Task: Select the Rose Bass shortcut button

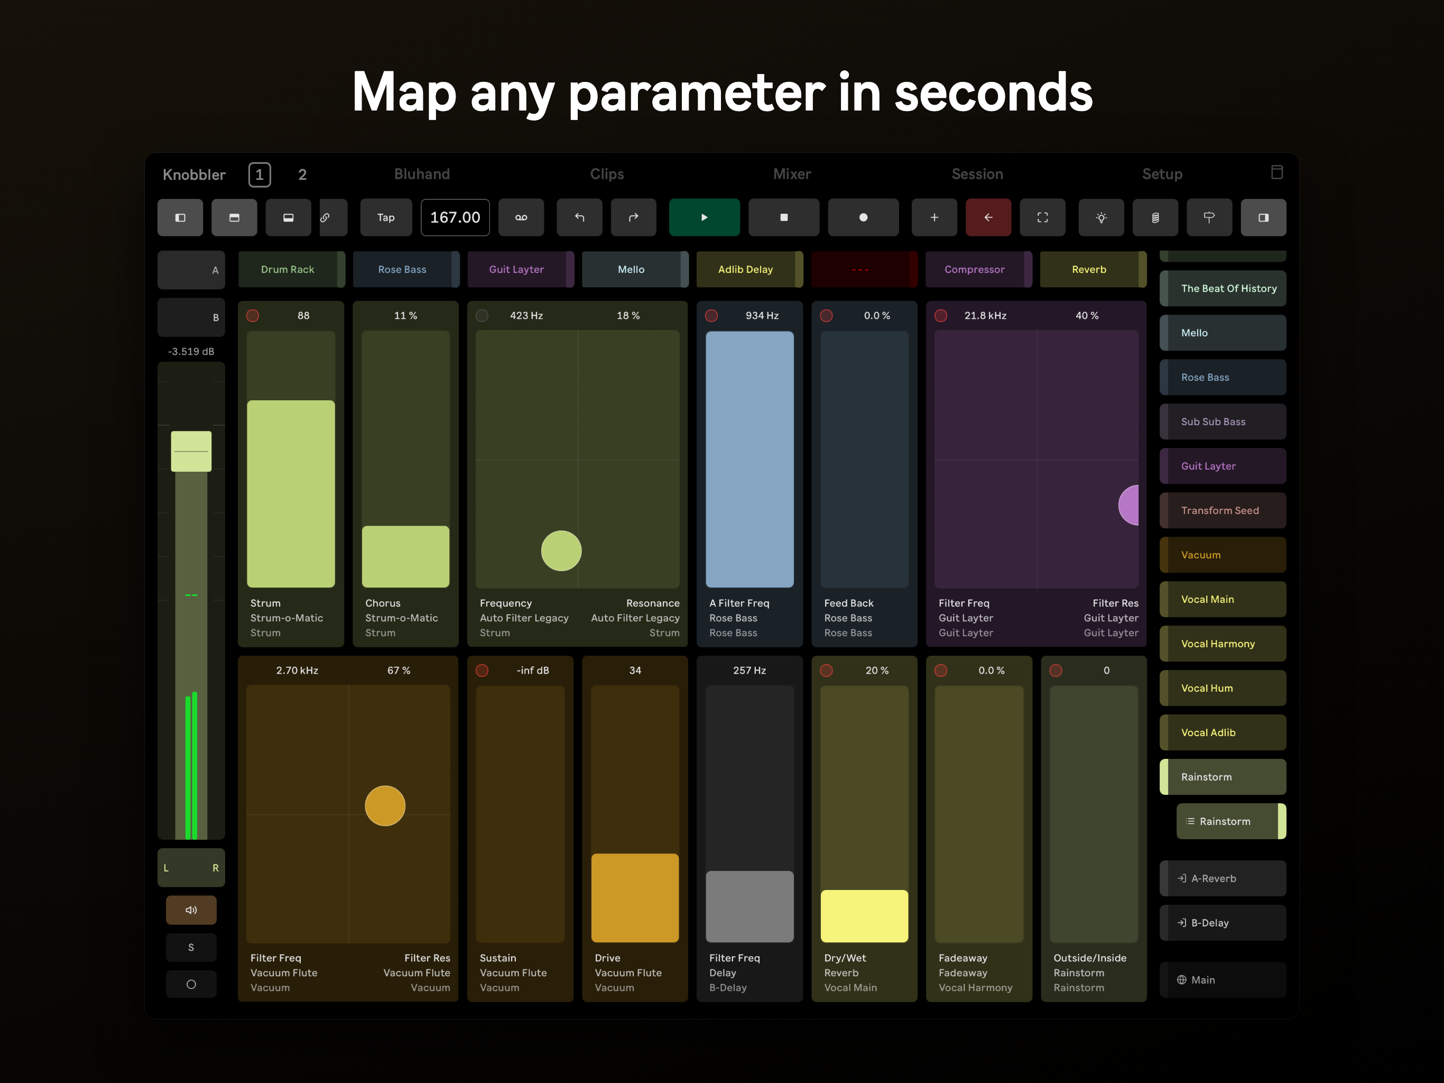Action: click(406, 269)
